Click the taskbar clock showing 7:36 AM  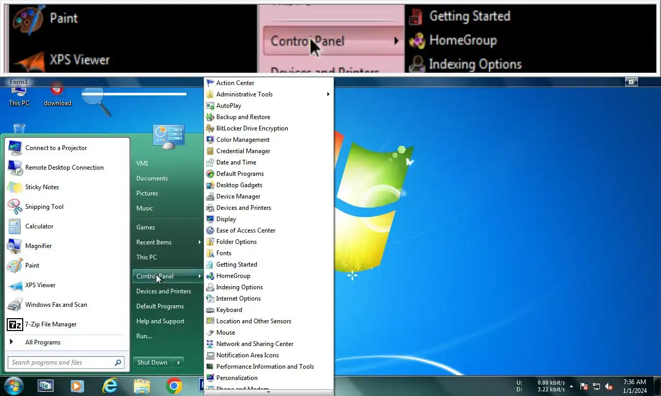[635, 386]
